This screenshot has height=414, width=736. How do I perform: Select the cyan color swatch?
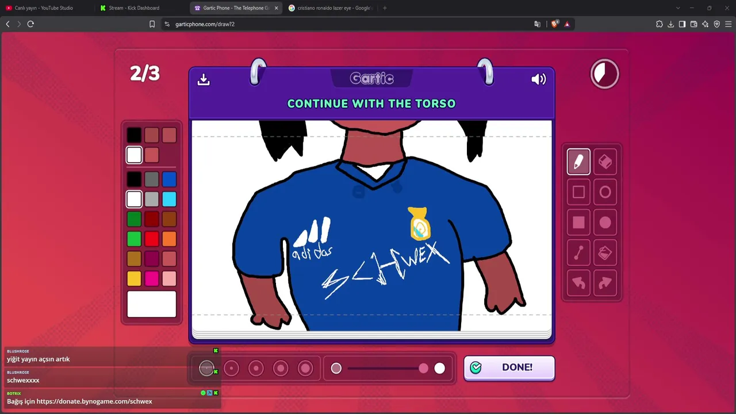[x=169, y=199]
